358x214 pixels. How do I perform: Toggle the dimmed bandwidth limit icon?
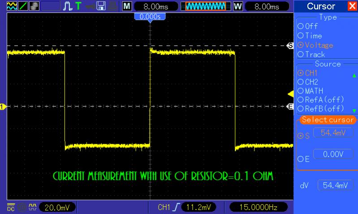click(22, 207)
